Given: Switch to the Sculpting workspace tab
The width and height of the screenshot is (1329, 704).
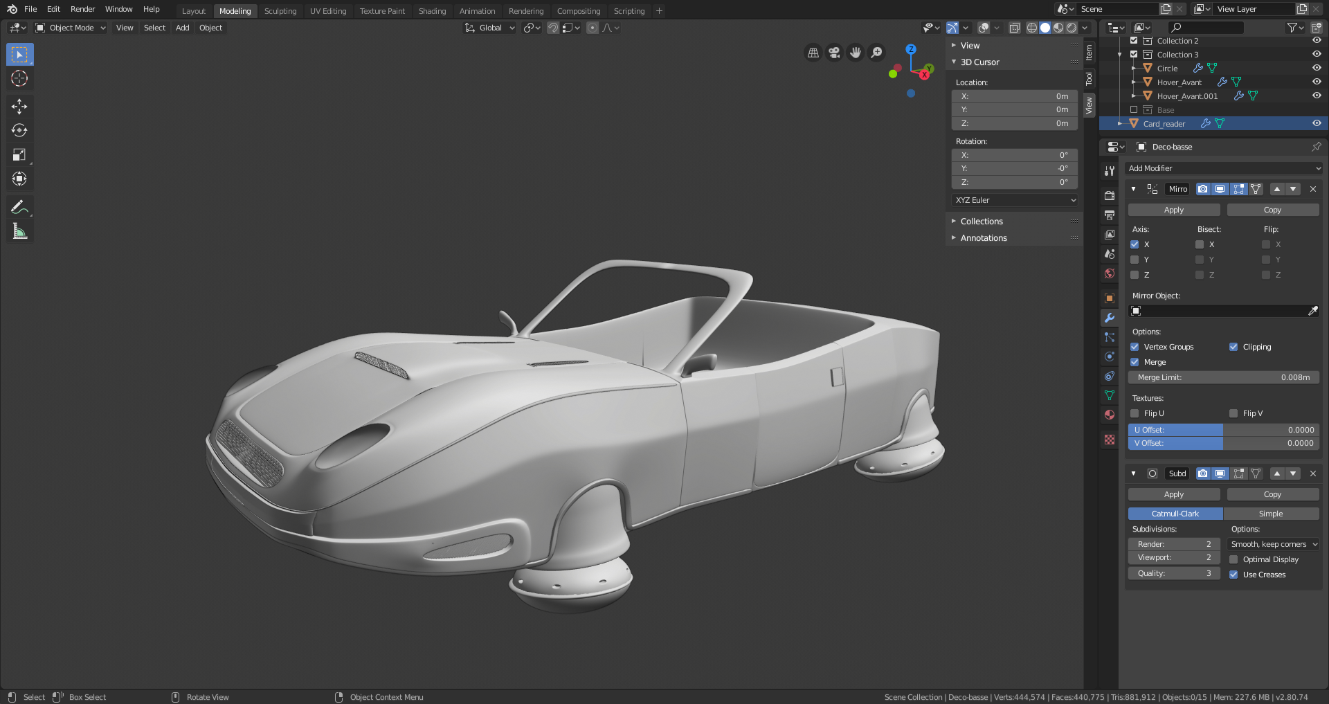Looking at the screenshot, I should (280, 11).
